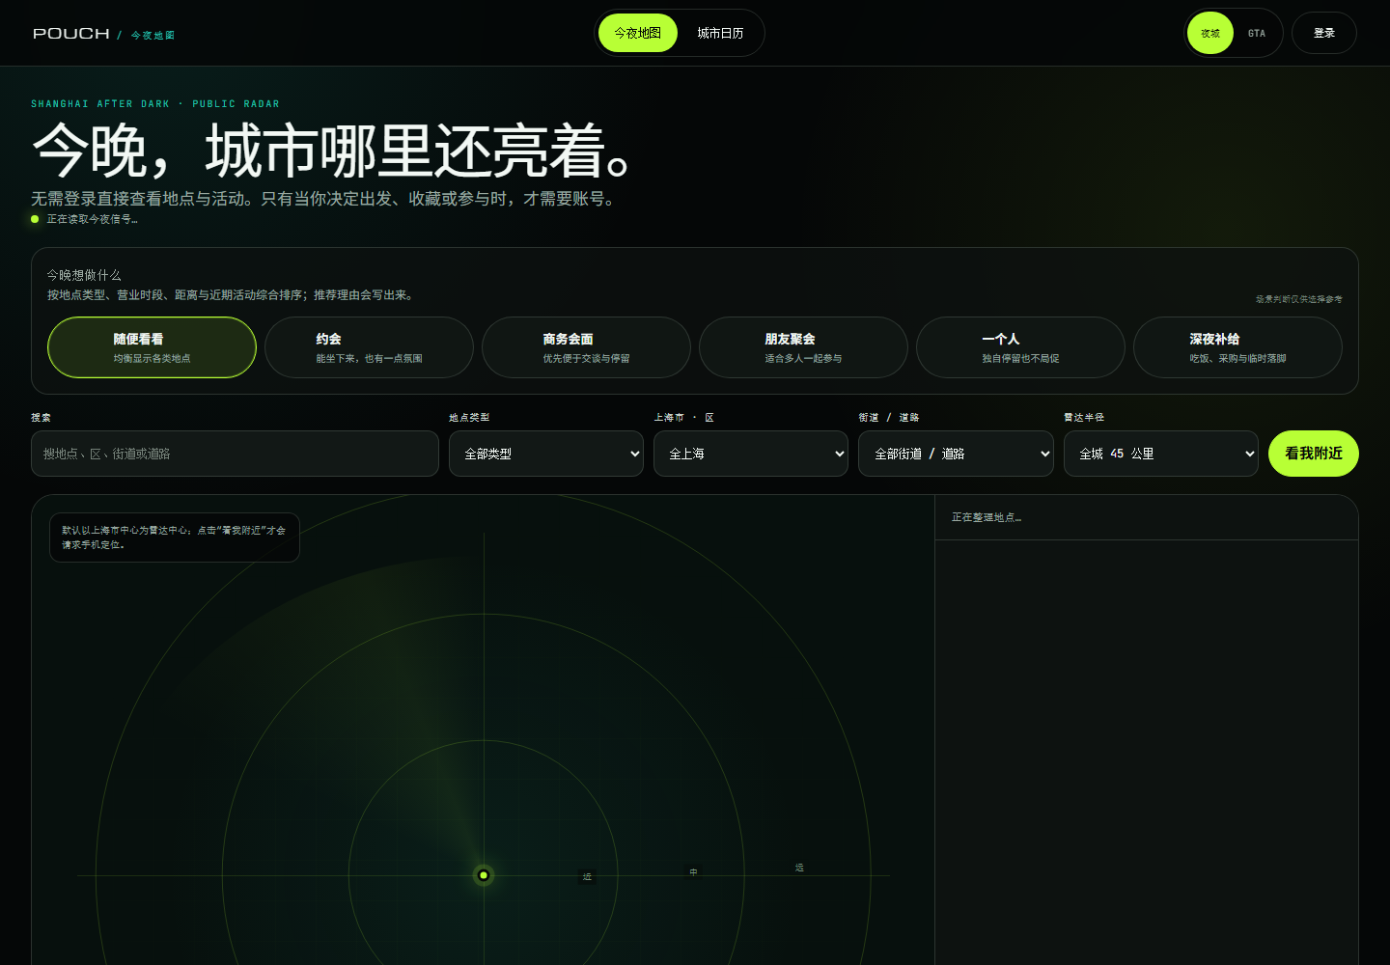Click the glowing radar center dot

tap(484, 875)
